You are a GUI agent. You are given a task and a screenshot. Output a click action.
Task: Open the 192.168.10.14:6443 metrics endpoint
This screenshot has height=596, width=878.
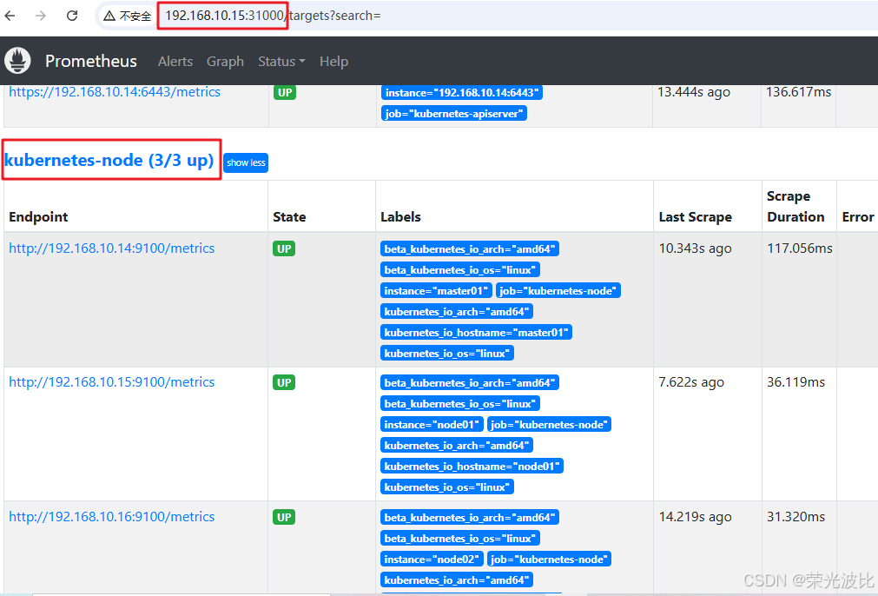(x=115, y=92)
